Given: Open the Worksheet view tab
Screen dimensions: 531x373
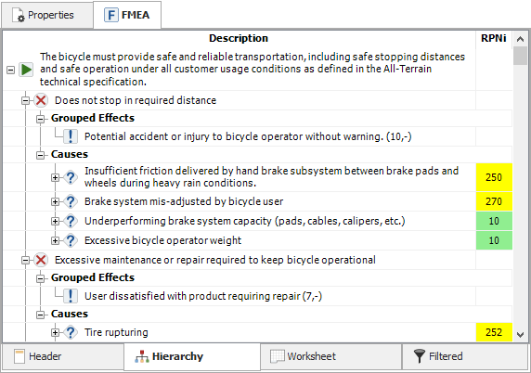Looking at the screenshot, I should point(330,356).
